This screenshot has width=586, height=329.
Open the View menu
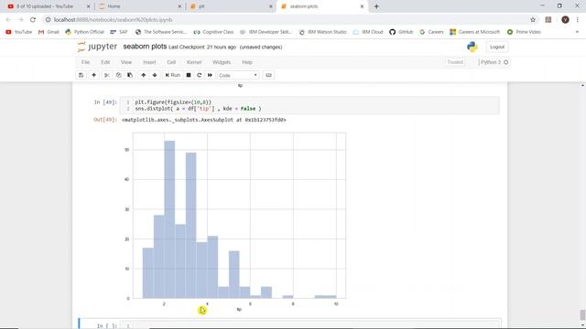pyautogui.click(x=126, y=62)
